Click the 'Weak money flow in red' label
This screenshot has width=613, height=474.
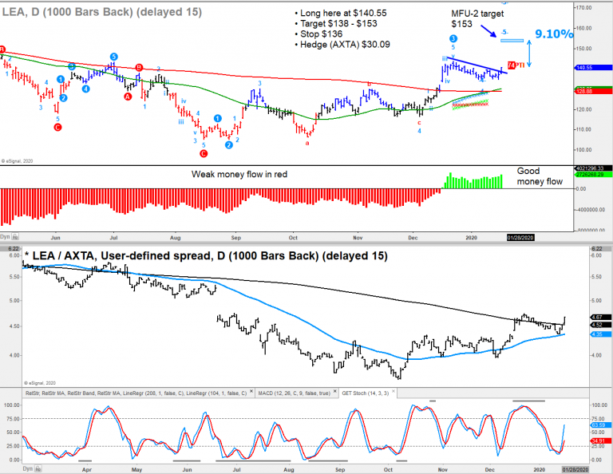239,174
